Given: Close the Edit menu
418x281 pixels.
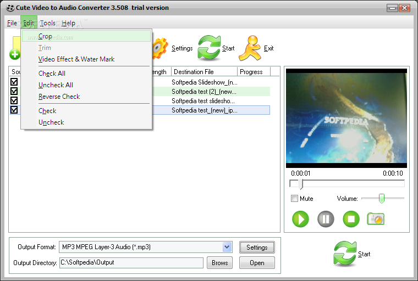Looking at the screenshot, I should pyautogui.click(x=29, y=23).
